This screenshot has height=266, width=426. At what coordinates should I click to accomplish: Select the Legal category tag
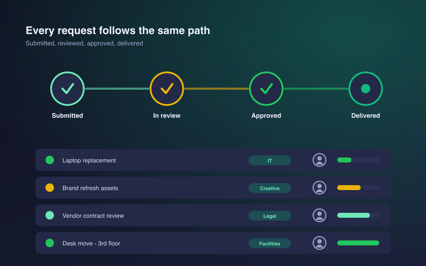pyautogui.click(x=270, y=216)
